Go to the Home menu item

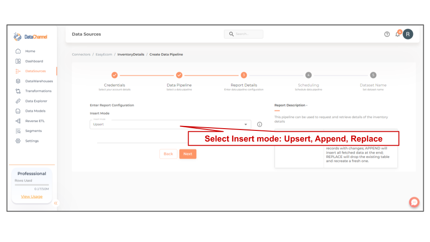(30, 51)
